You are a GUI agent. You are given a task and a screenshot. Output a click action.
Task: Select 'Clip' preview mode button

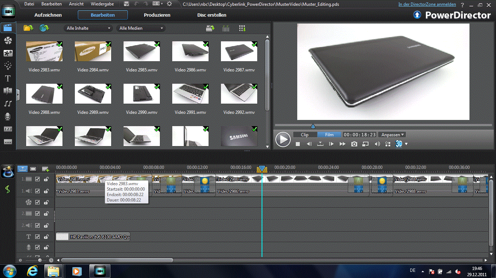[305, 134]
